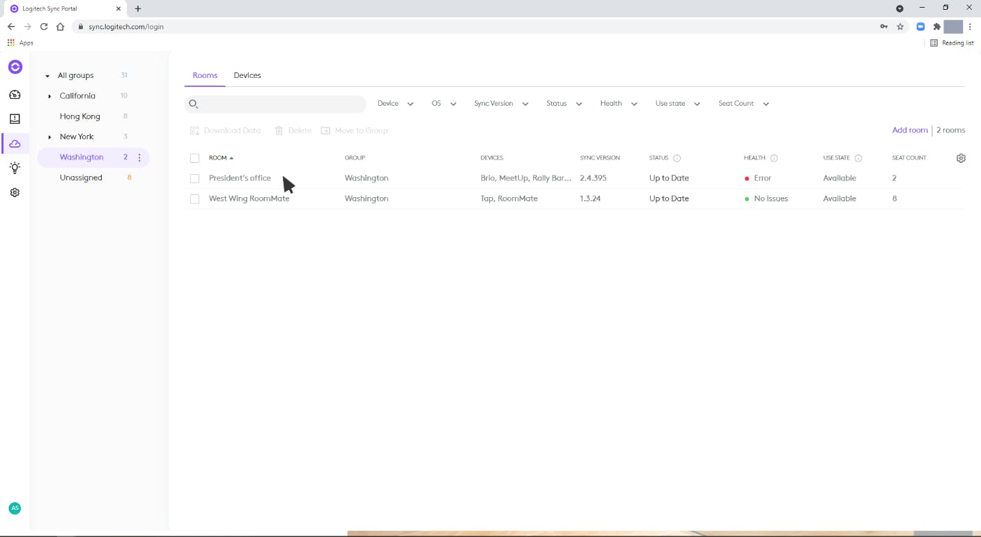The height and width of the screenshot is (537, 981).
Task: Switch to the Rooms tab
Action: pos(205,75)
